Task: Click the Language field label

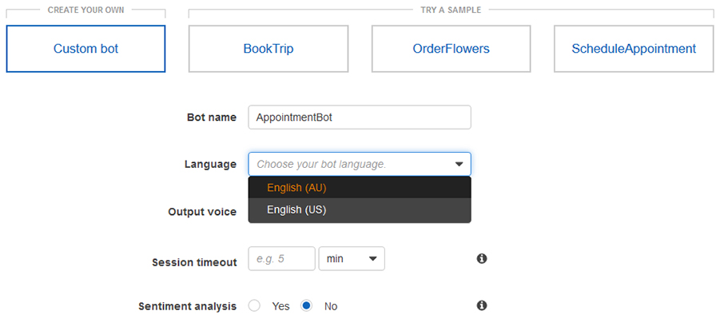Action: click(x=210, y=165)
